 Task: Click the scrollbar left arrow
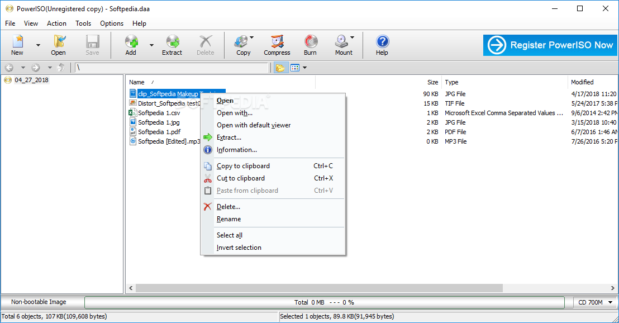pyautogui.click(x=131, y=288)
